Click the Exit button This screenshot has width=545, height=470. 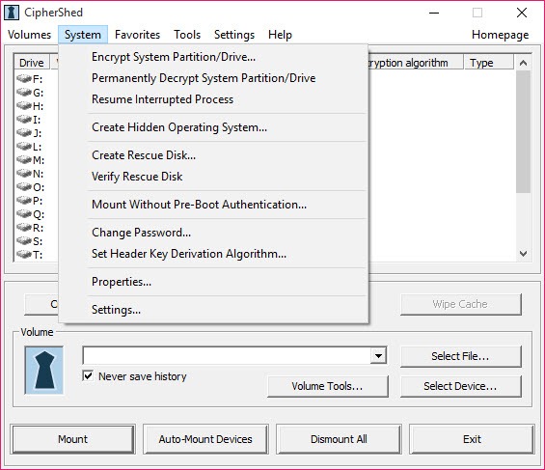pyautogui.click(x=472, y=439)
